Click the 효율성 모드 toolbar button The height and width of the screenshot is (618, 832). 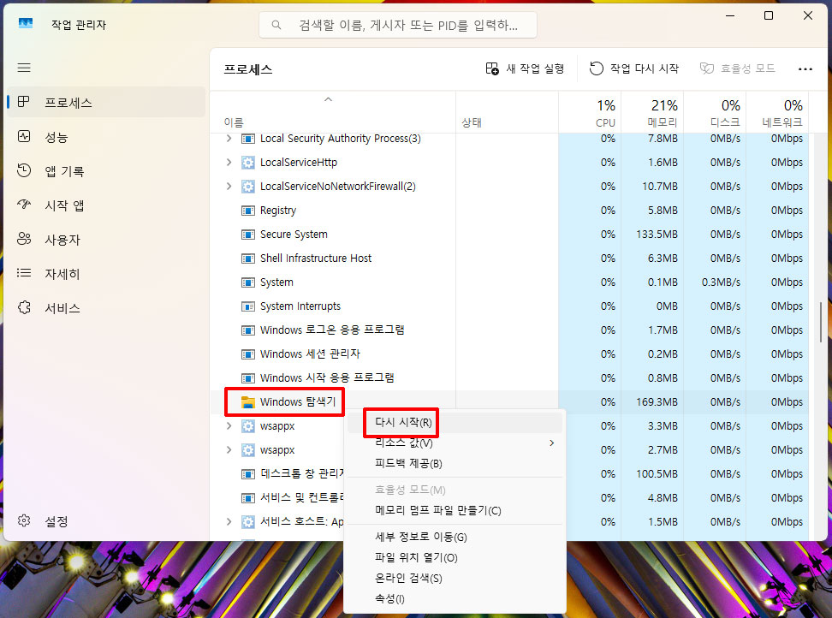point(738,68)
